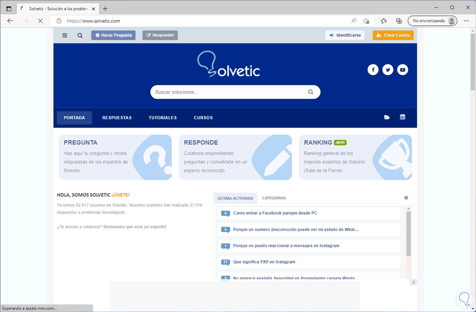Open the RANKING card
The height and width of the screenshot is (312, 476).
pos(356,157)
